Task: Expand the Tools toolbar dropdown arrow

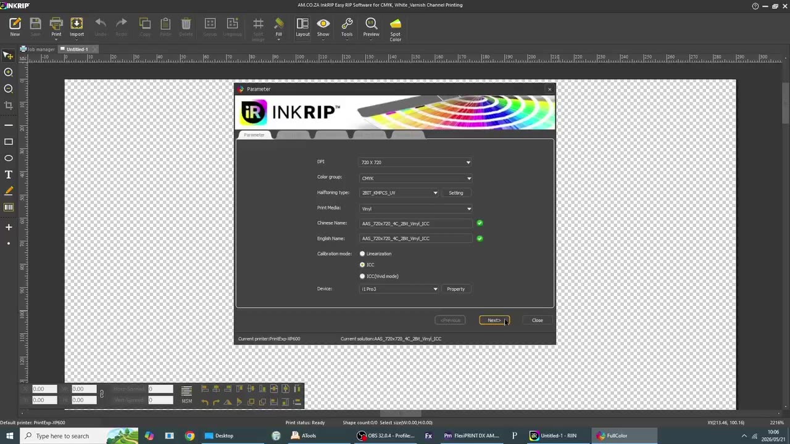Action: click(347, 39)
